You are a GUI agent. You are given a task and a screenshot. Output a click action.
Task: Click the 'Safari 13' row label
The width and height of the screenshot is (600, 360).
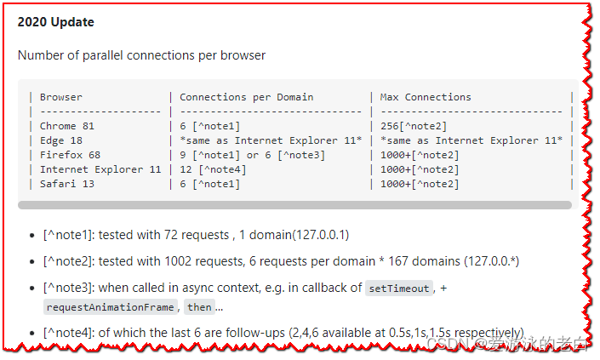67,184
